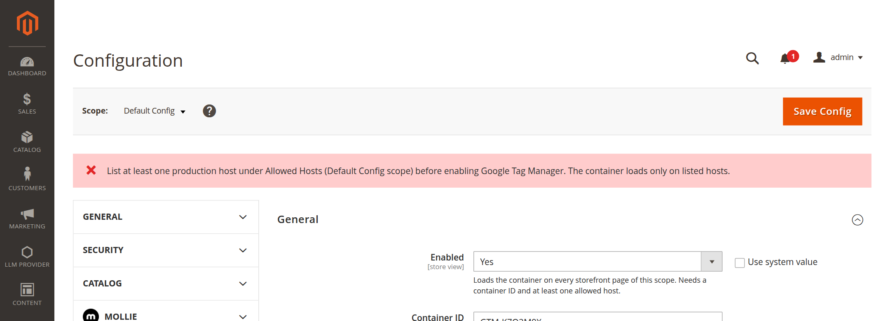
Task: Collapse the General section
Action: [x=857, y=220]
